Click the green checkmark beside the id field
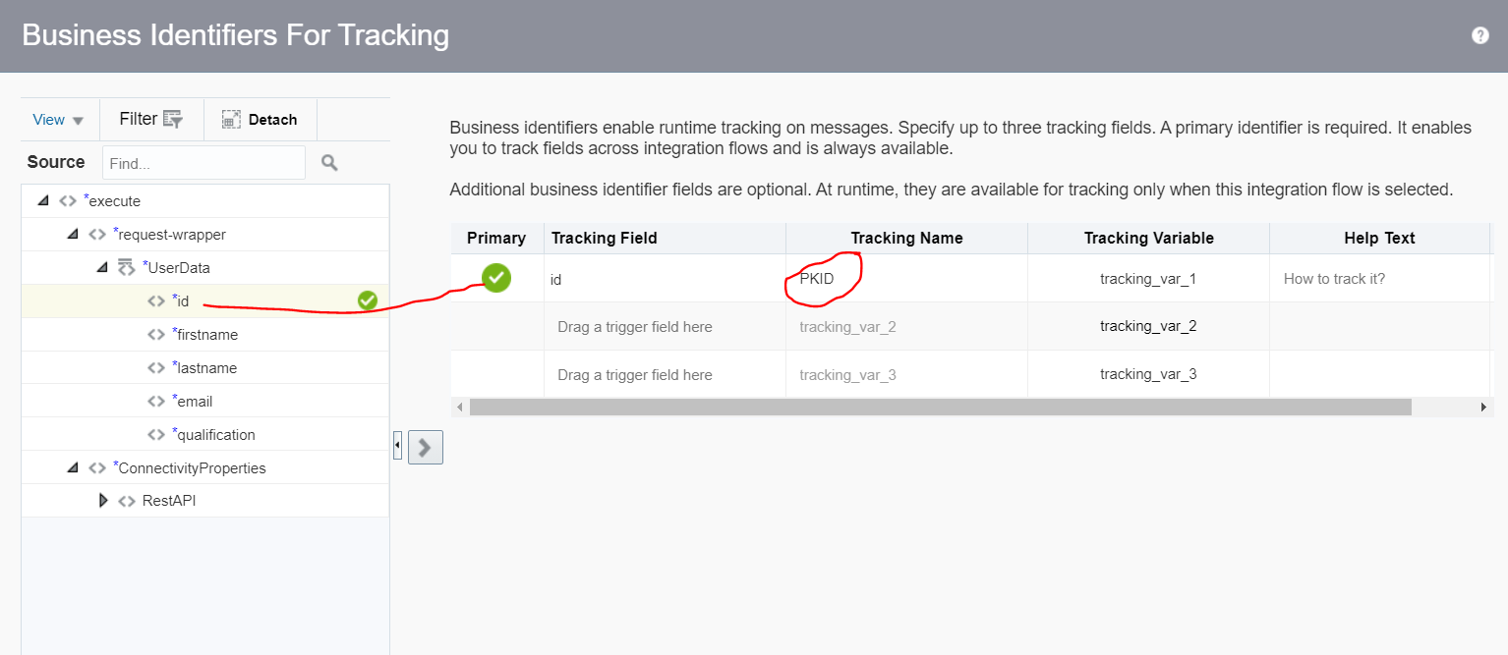The width and height of the screenshot is (1508, 655). tap(367, 300)
